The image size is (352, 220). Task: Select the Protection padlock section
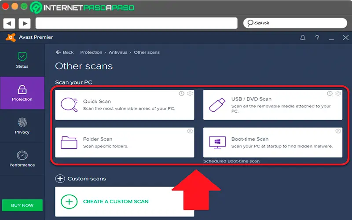(22, 93)
